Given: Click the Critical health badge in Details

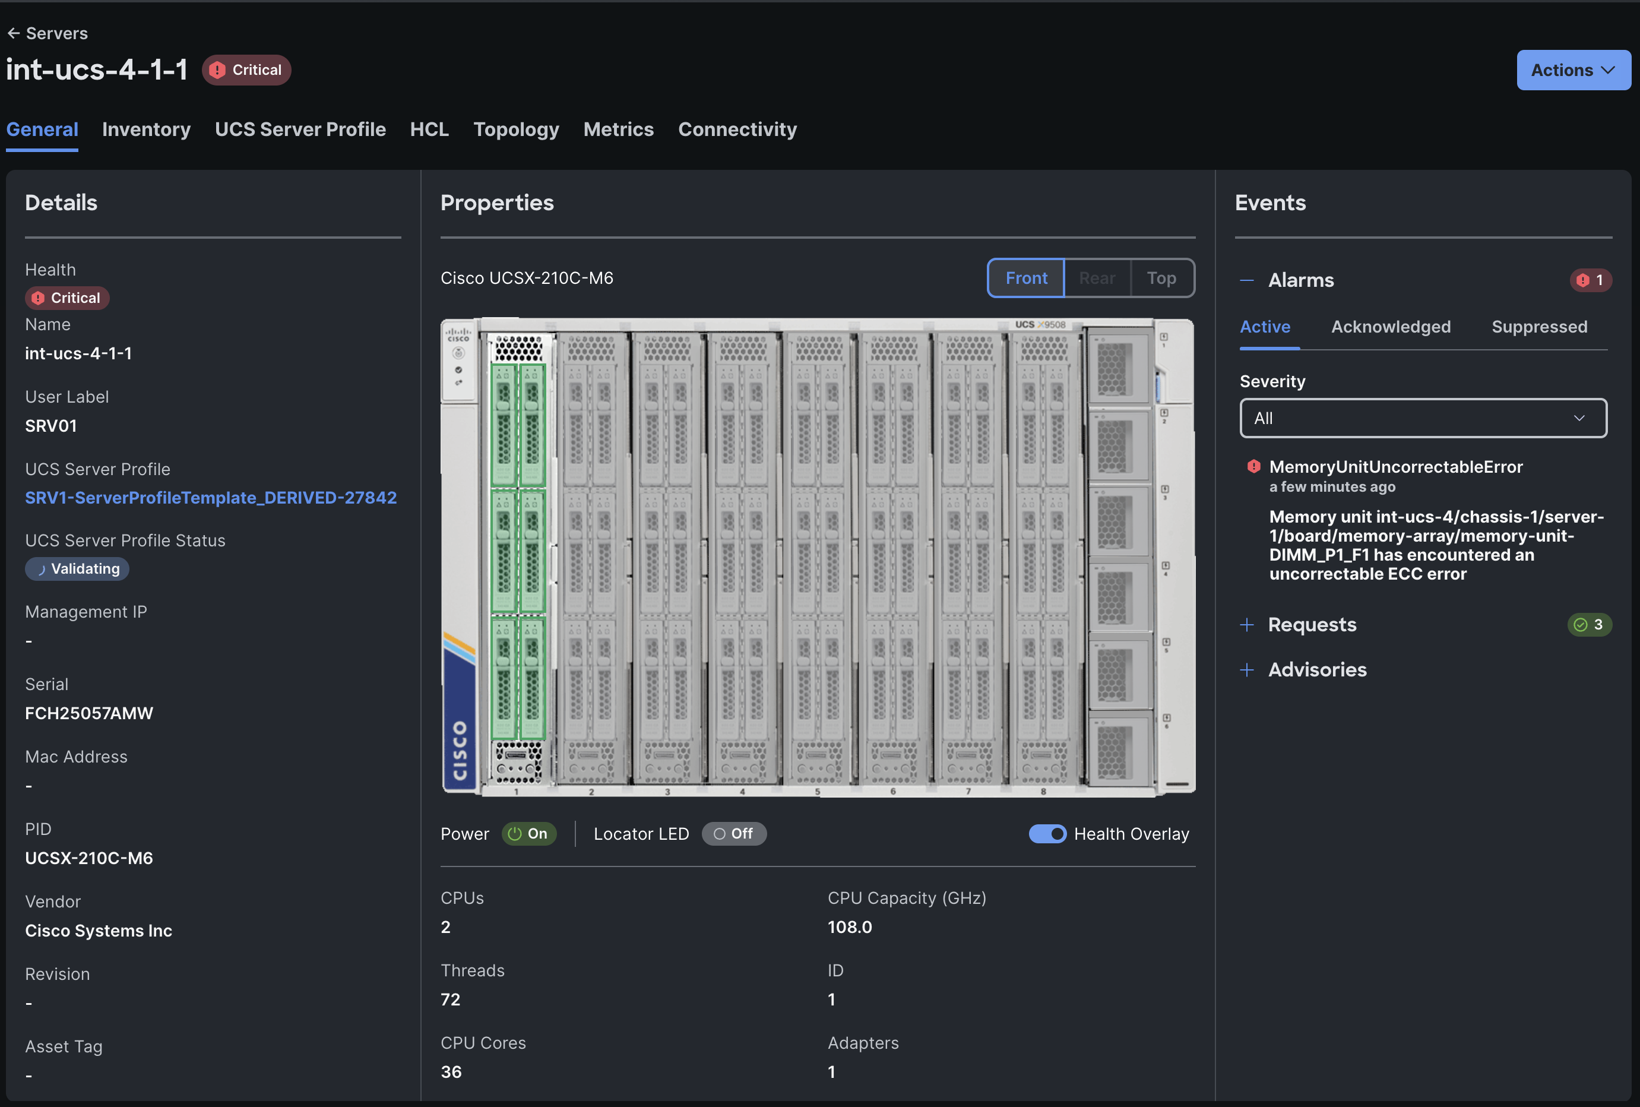Looking at the screenshot, I should pos(67,298).
